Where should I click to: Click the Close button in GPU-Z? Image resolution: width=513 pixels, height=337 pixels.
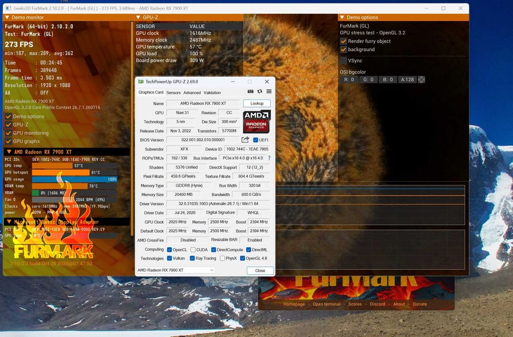[x=260, y=271]
